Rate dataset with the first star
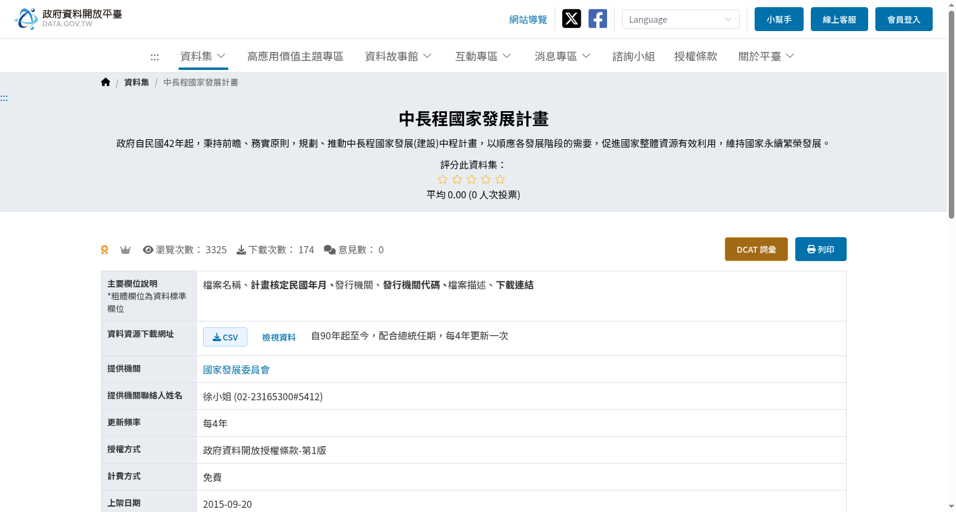 click(443, 179)
